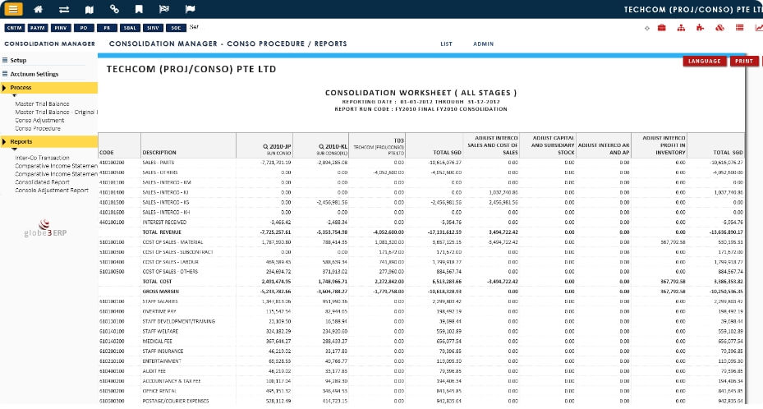Click the solid flag icon

coord(190,9)
